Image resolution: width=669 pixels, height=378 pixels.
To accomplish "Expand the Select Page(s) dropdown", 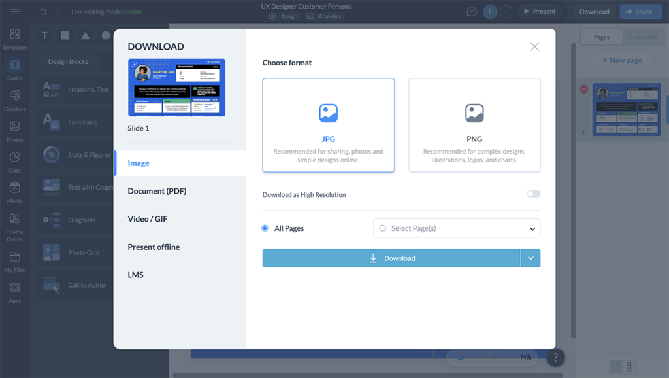I will coord(534,228).
